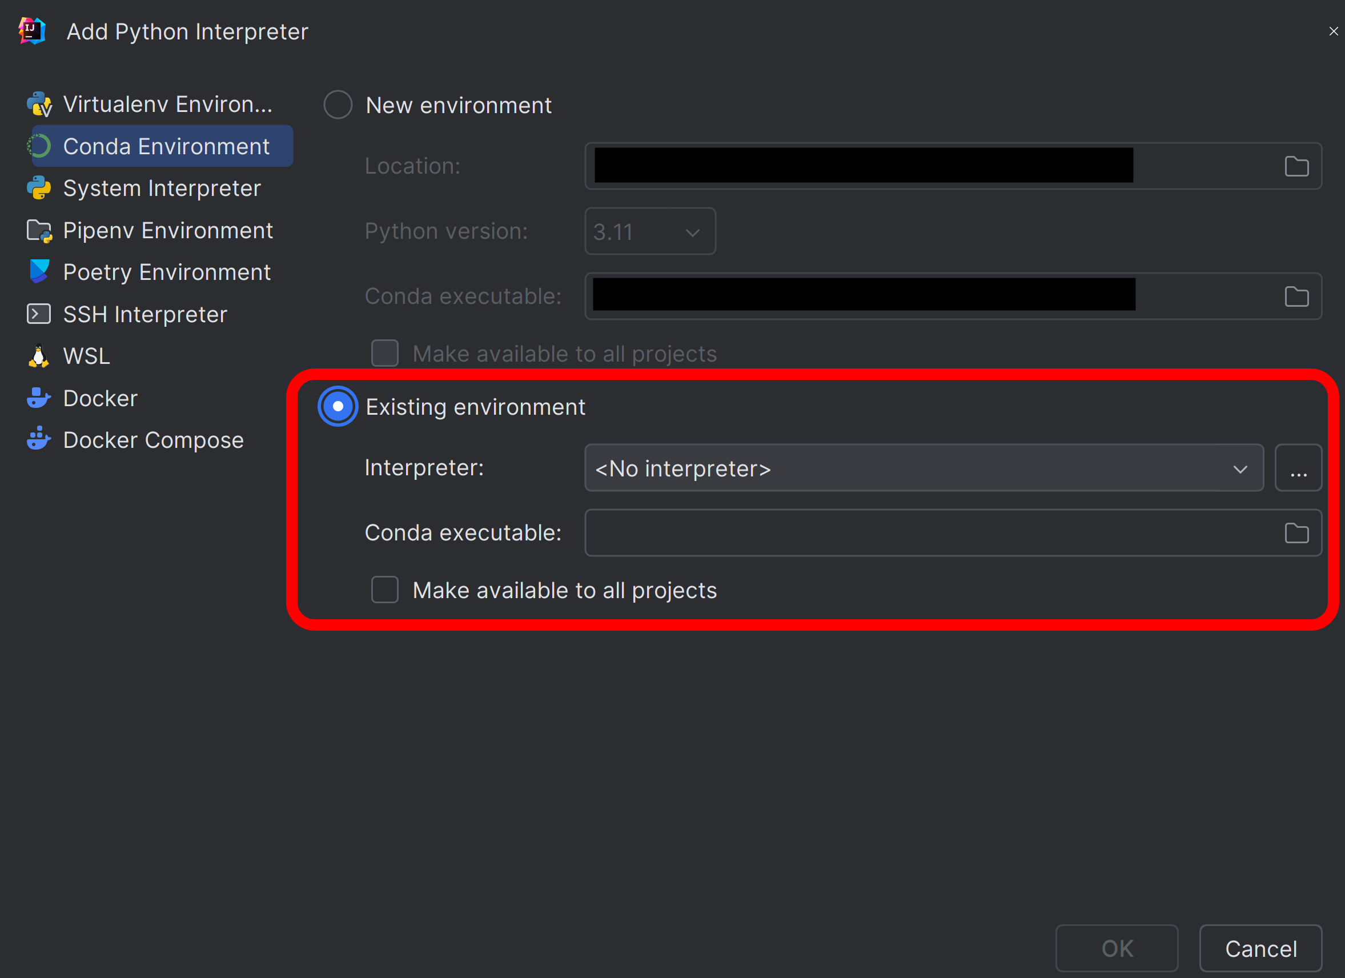1345x978 pixels.
Task: Select the Pipenv Environment folder icon
Action: (39, 230)
